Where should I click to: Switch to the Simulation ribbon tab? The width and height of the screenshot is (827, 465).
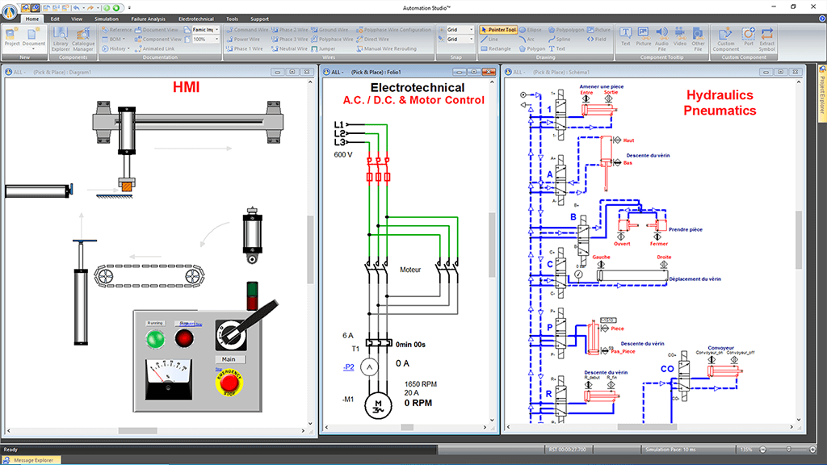pos(106,18)
